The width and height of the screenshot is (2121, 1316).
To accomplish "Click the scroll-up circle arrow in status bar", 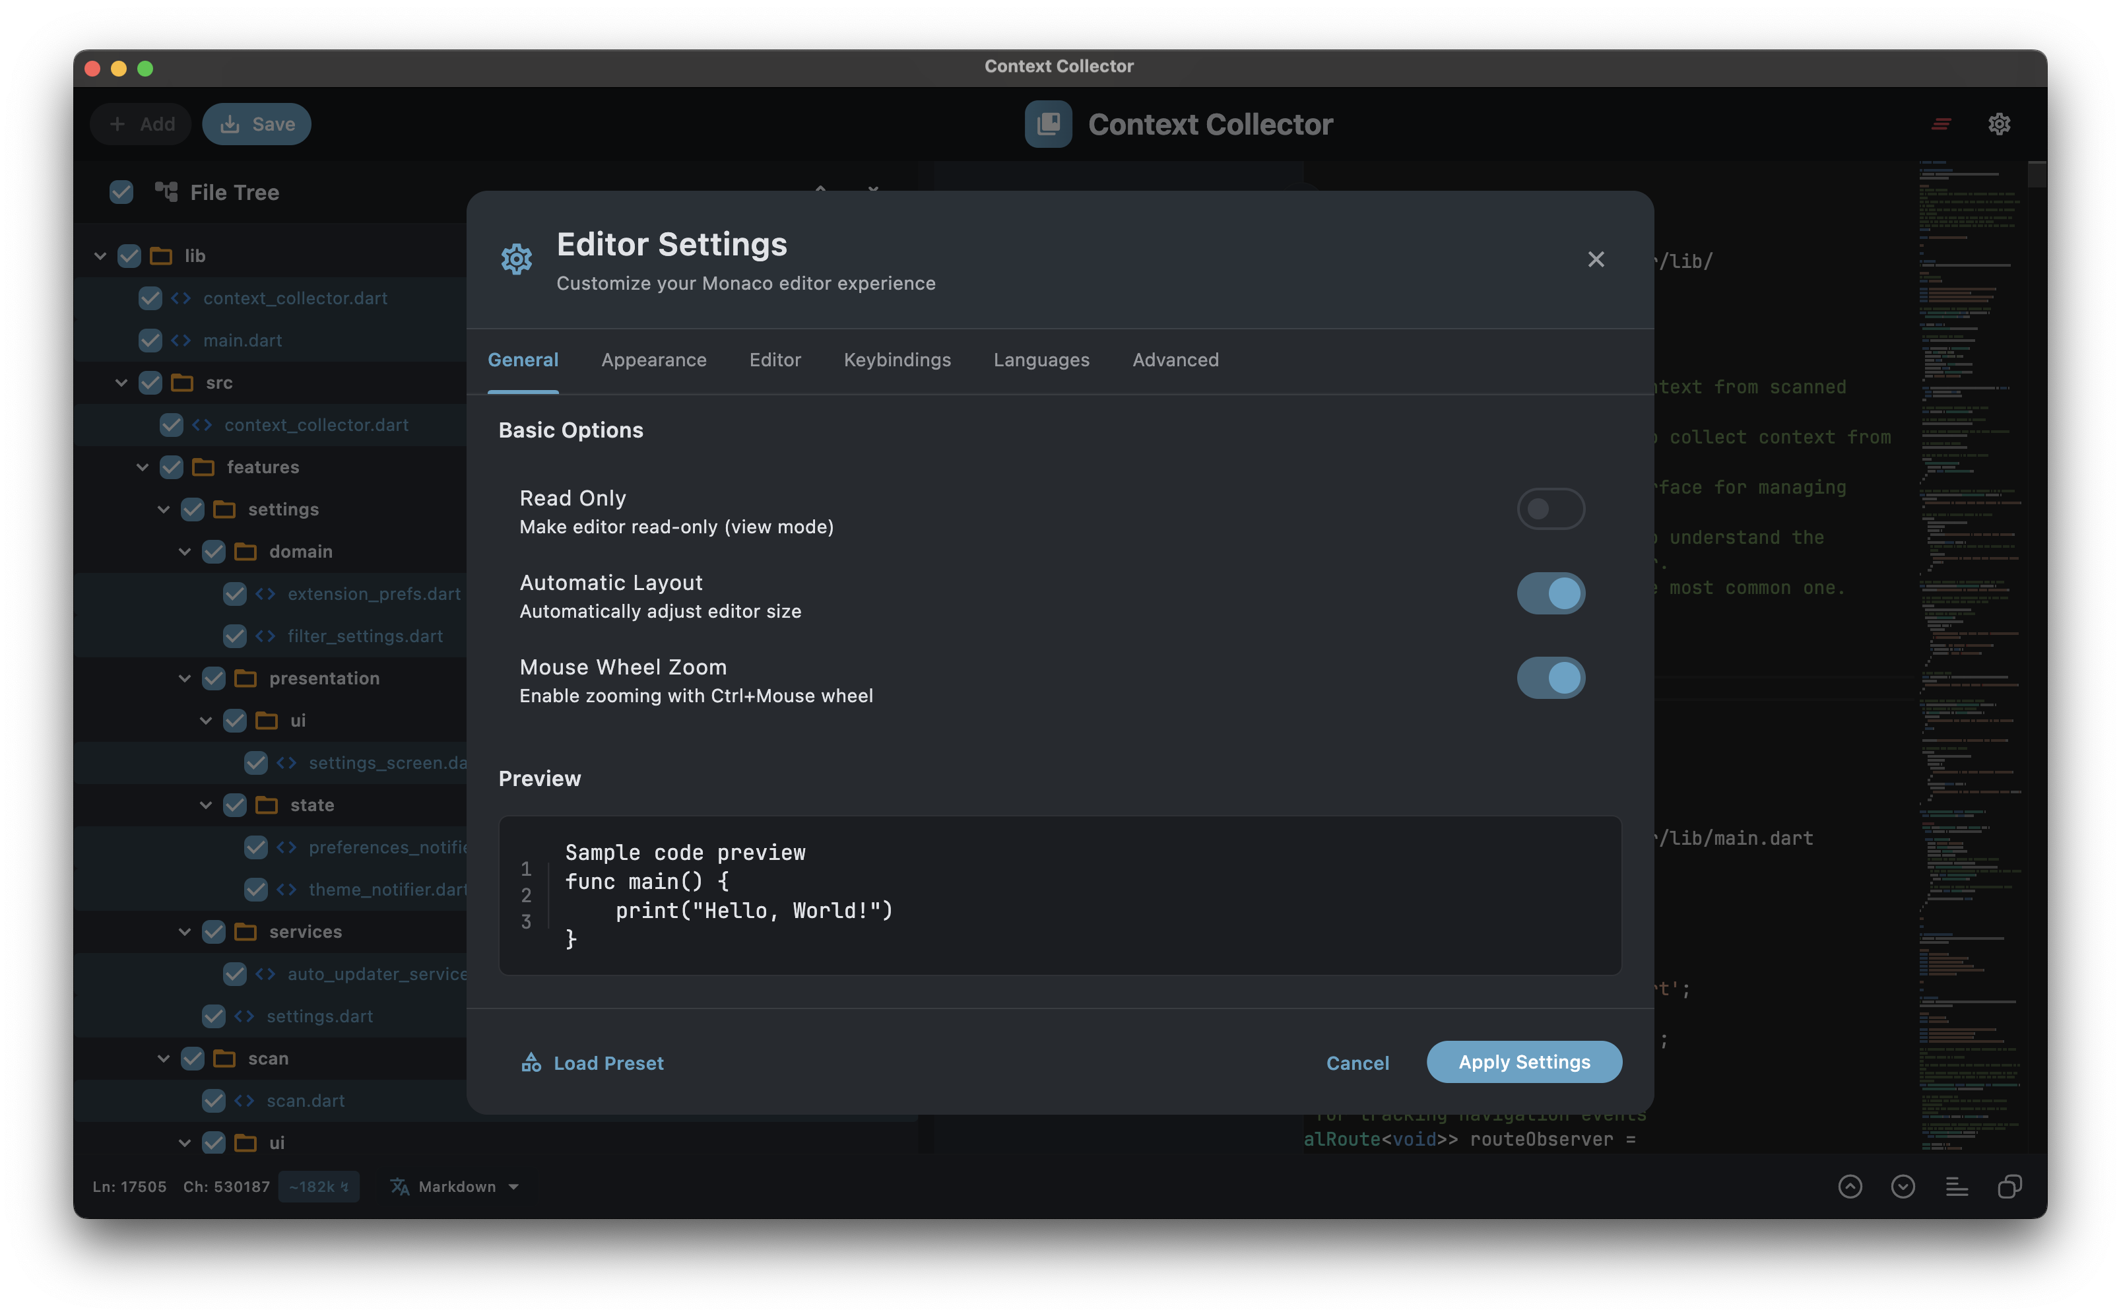I will click(1850, 1187).
